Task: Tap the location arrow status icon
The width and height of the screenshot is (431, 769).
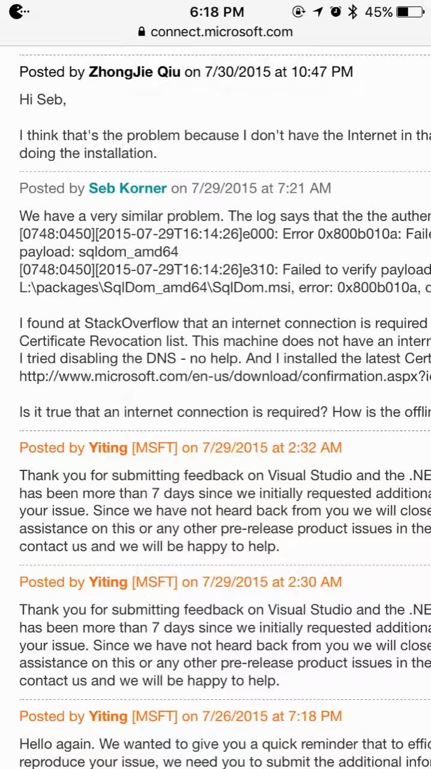Action: 318,11
